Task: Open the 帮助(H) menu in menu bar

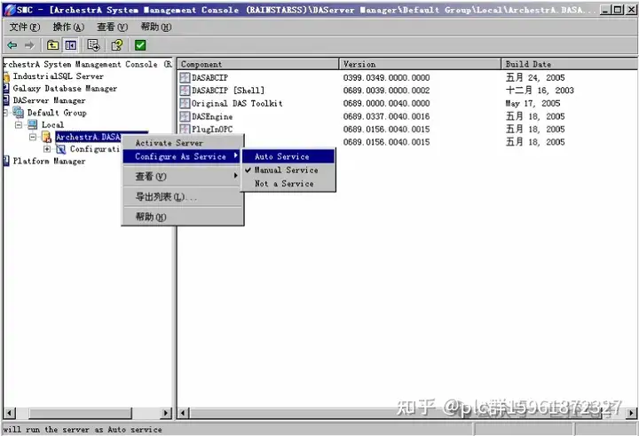Action: (x=155, y=27)
